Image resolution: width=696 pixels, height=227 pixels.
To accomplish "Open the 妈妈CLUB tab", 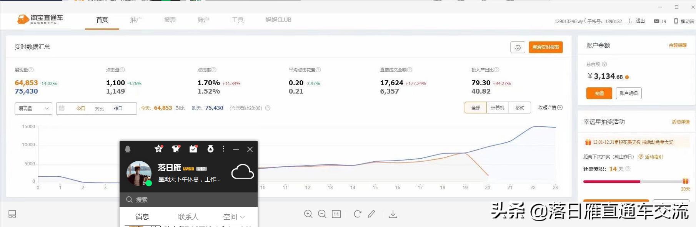I will (x=278, y=20).
